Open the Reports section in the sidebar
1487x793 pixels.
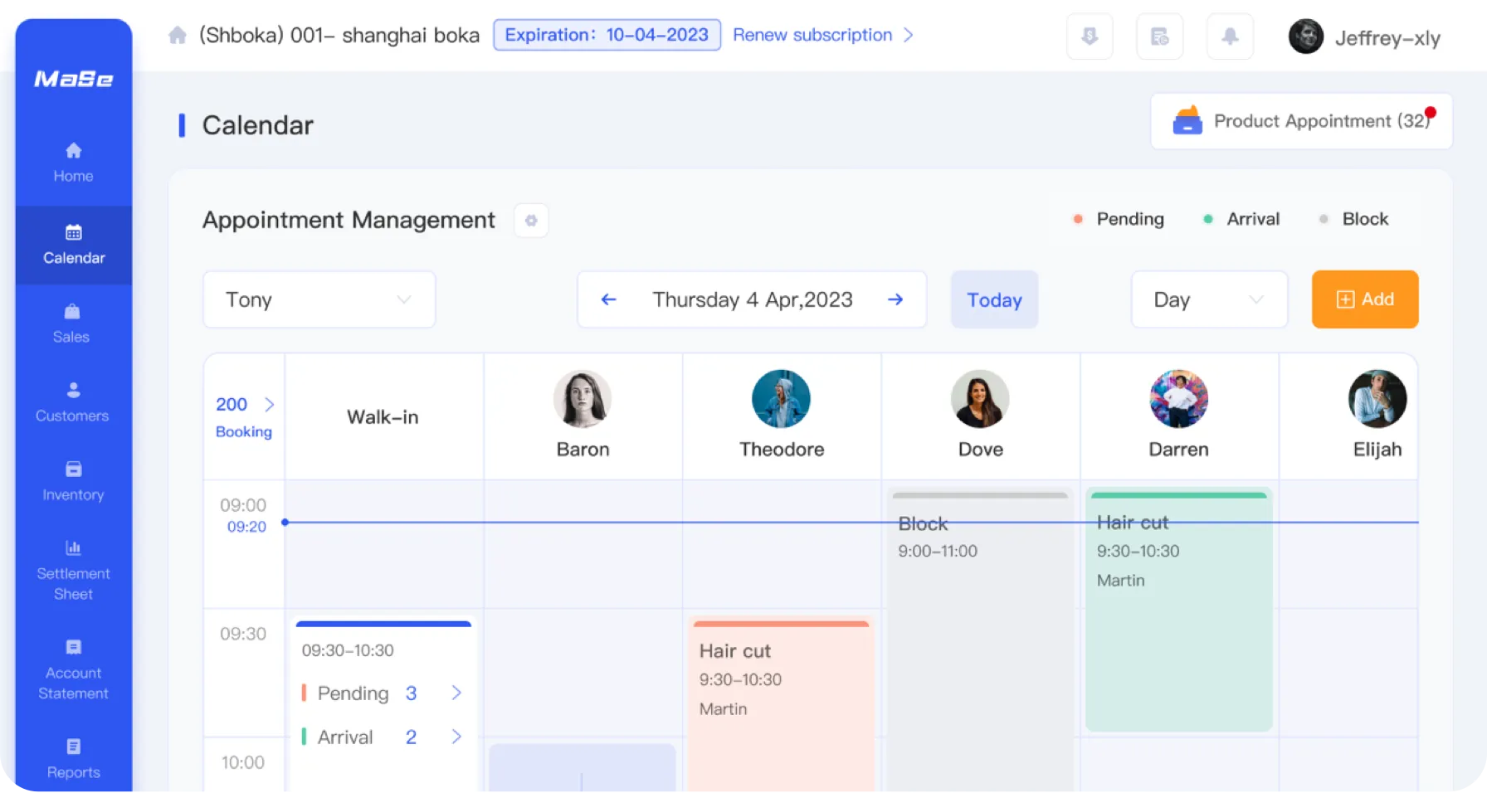click(x=73, y=757)
